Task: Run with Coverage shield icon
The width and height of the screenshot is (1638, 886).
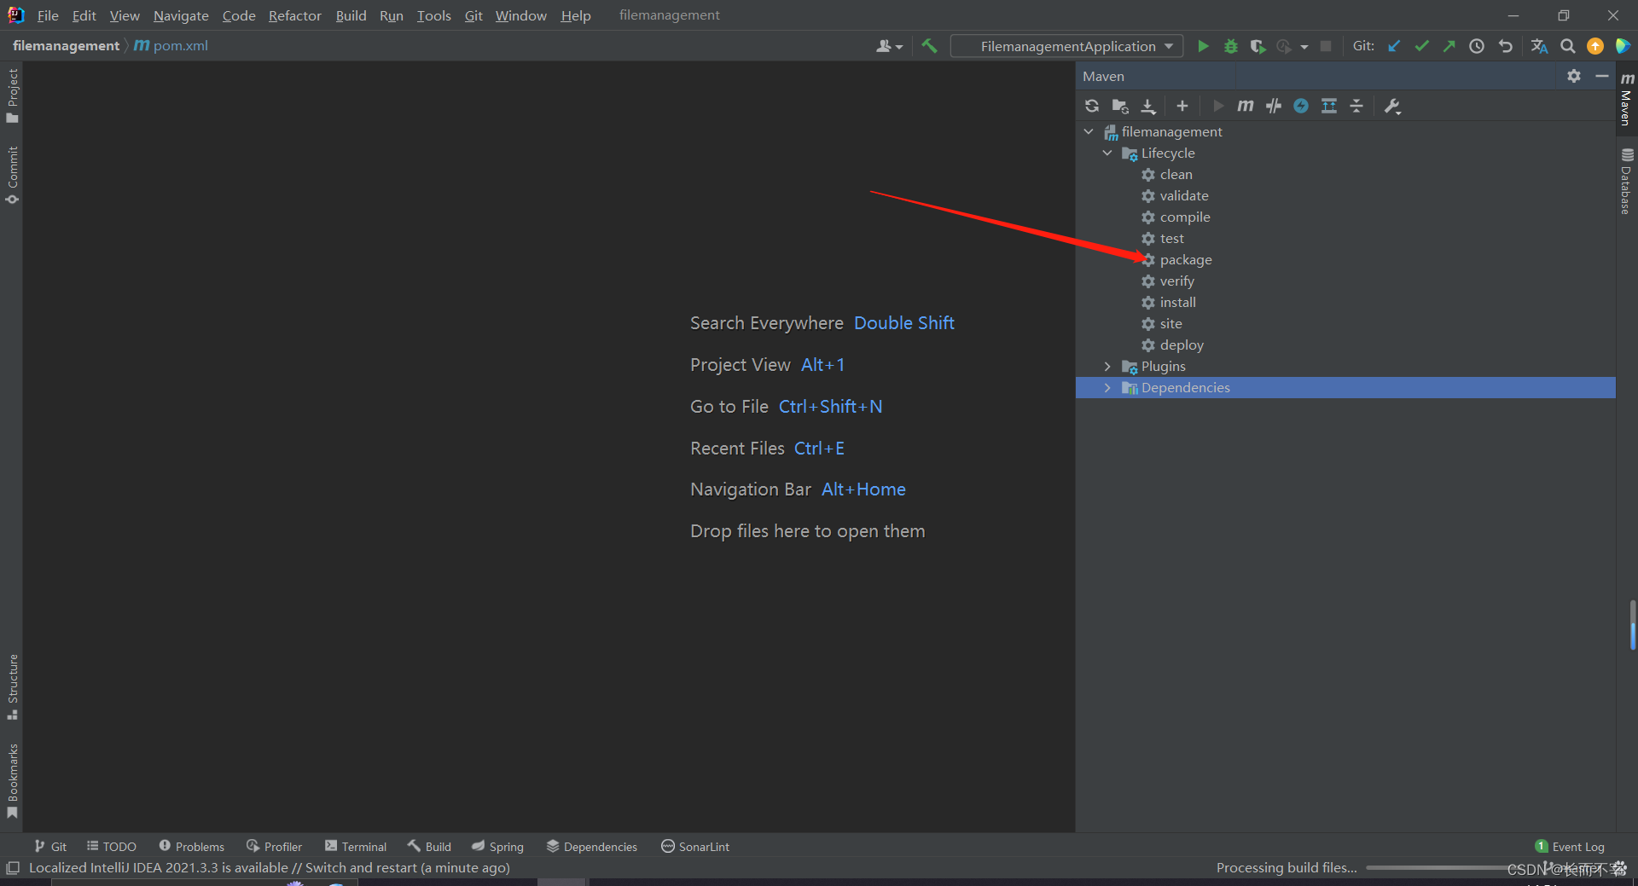Action: tap(1258, 46)
